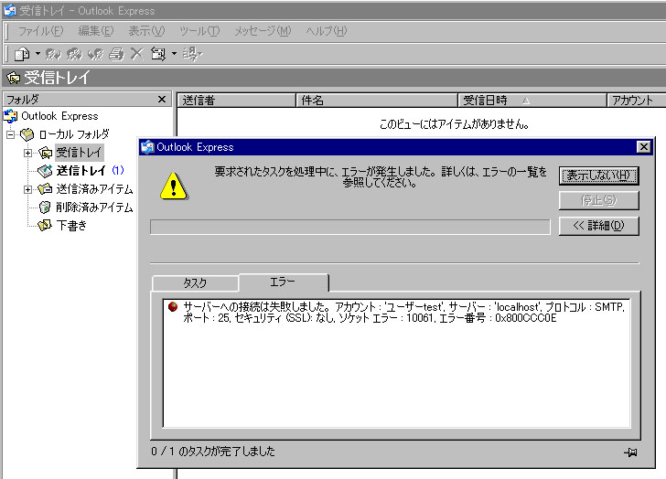Image resolution: width=666 pixels, height=479 pixels.
Task: Collapse details with << 詳細(D) button
Action: pyautogui.click(x=599, y=226)
